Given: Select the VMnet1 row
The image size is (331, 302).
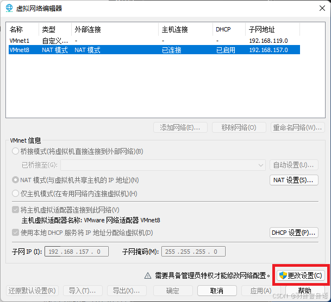Looking at the screenshot, I should (154, 41).
